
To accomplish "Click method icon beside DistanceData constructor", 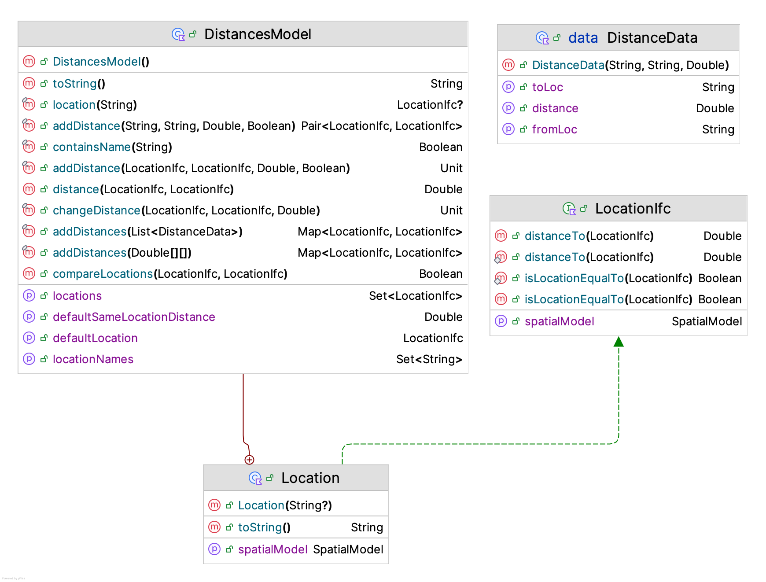I will (508, 65).
